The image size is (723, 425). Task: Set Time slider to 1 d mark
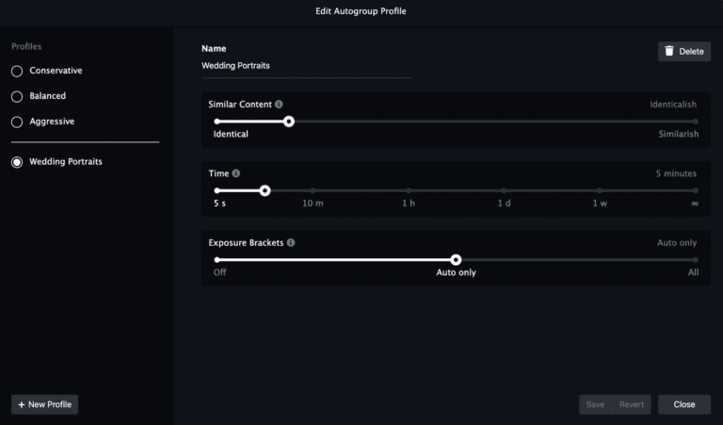(x=504, y=190)
